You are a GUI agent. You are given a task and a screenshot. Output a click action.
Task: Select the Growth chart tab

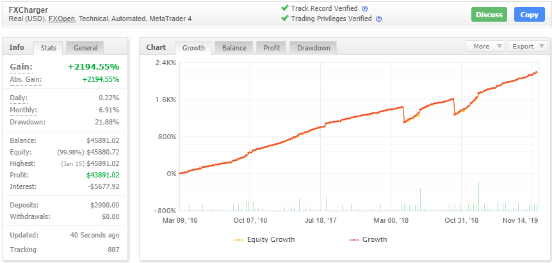(x=193, y=48)
